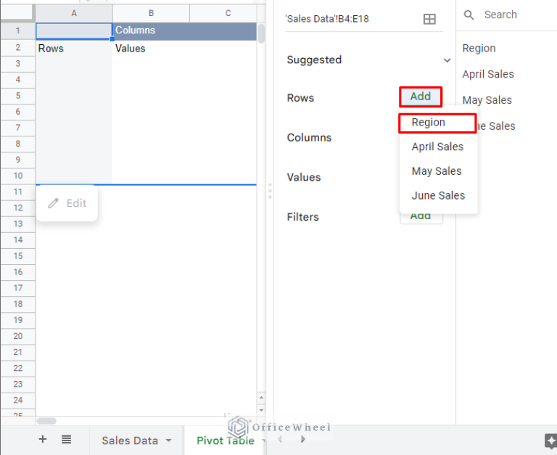Select the Pivot Table sheet tab
This screenshot has height=455, width=557.
click(x=226, y=440)
